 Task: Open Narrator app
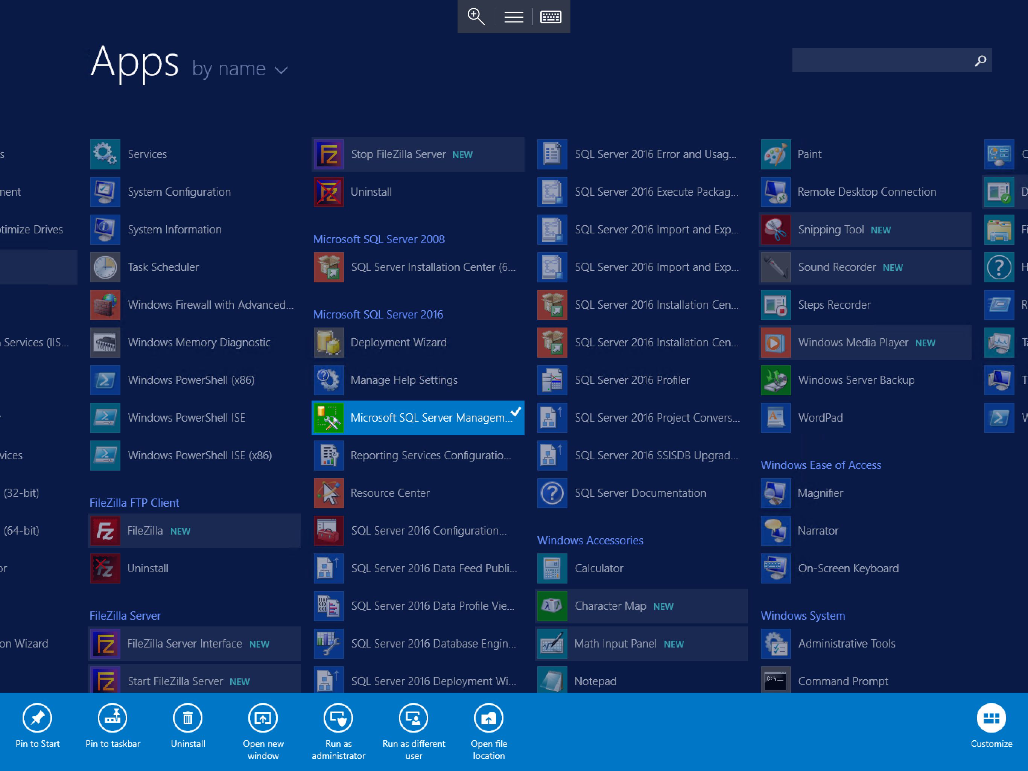[864, 530]
